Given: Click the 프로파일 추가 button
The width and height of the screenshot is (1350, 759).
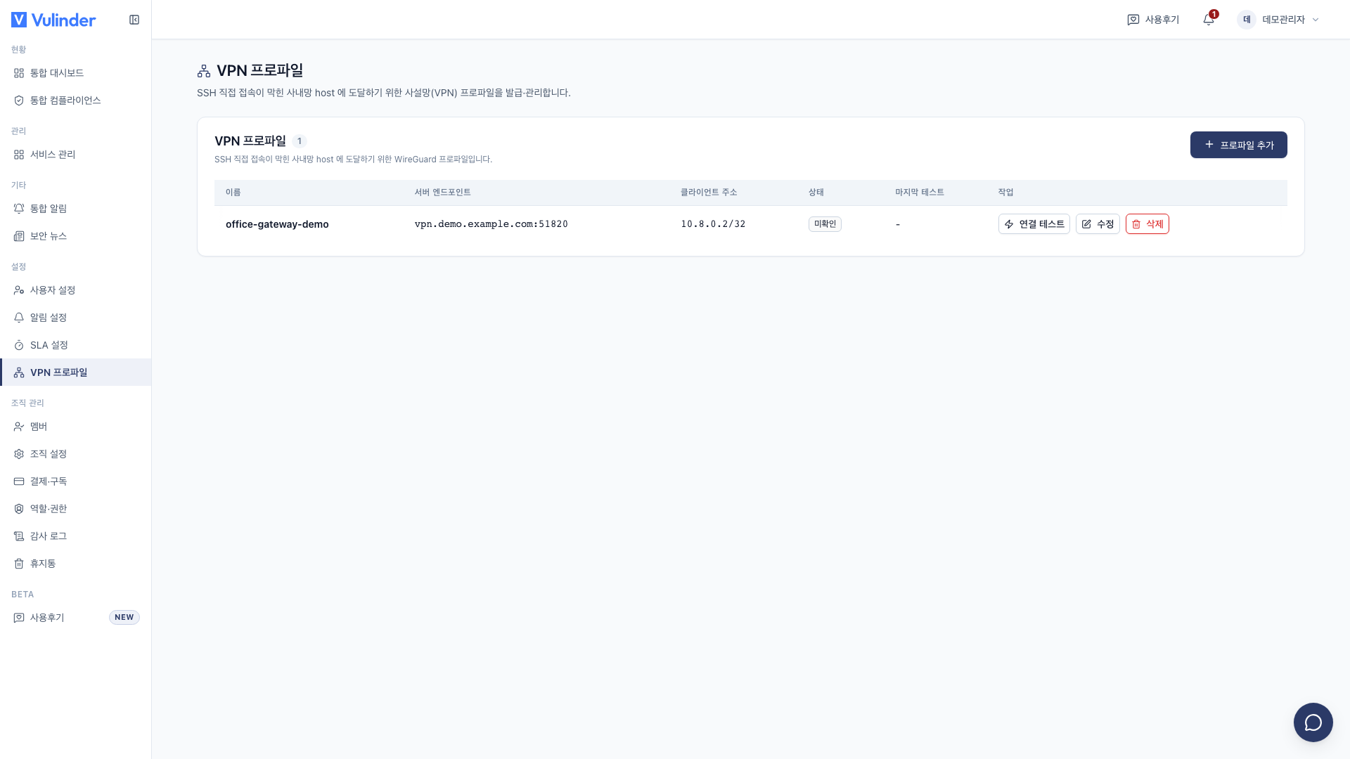Looking at the screenshot, I should (1239, 145).
